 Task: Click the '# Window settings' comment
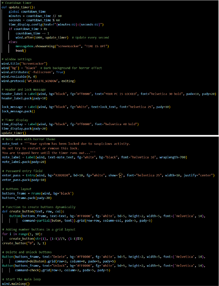click(17, 59)
